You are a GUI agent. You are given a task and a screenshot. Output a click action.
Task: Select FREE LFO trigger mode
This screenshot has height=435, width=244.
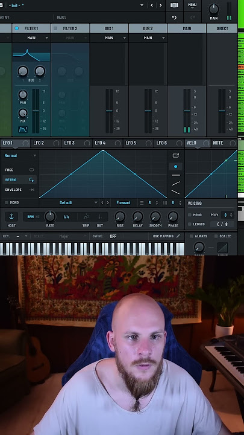point(19,170)
